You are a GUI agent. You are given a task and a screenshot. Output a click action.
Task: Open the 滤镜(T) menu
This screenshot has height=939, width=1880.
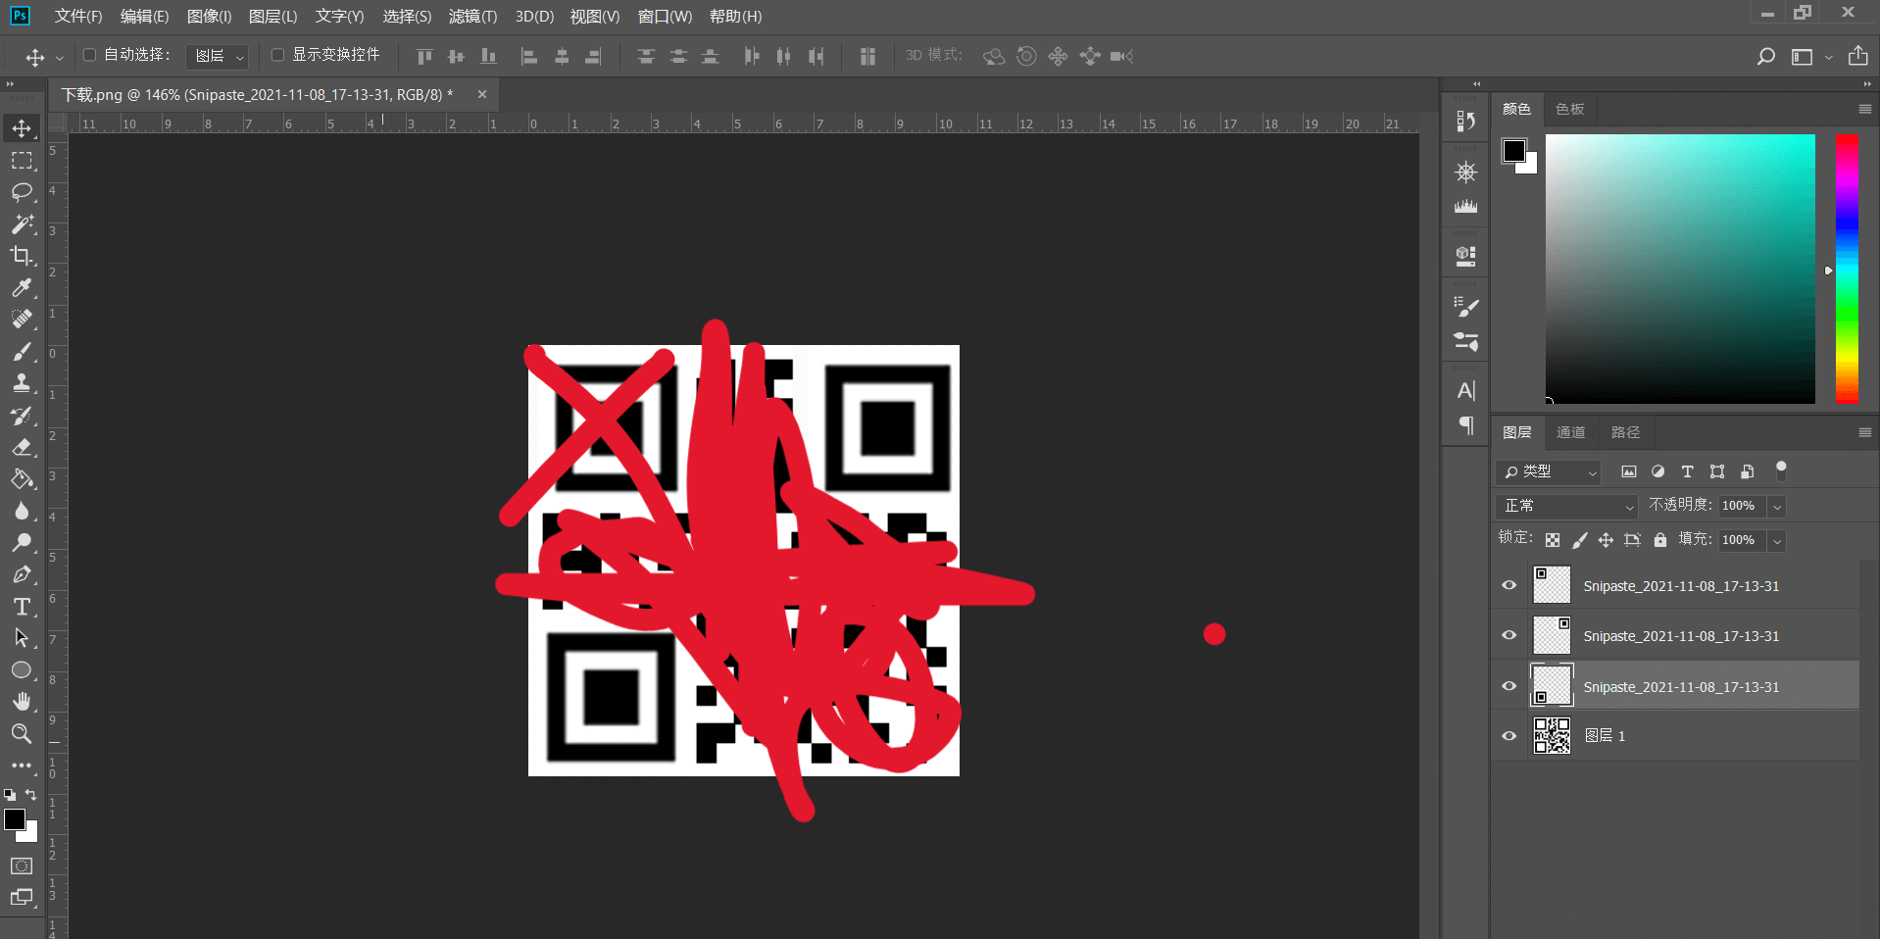472,17
